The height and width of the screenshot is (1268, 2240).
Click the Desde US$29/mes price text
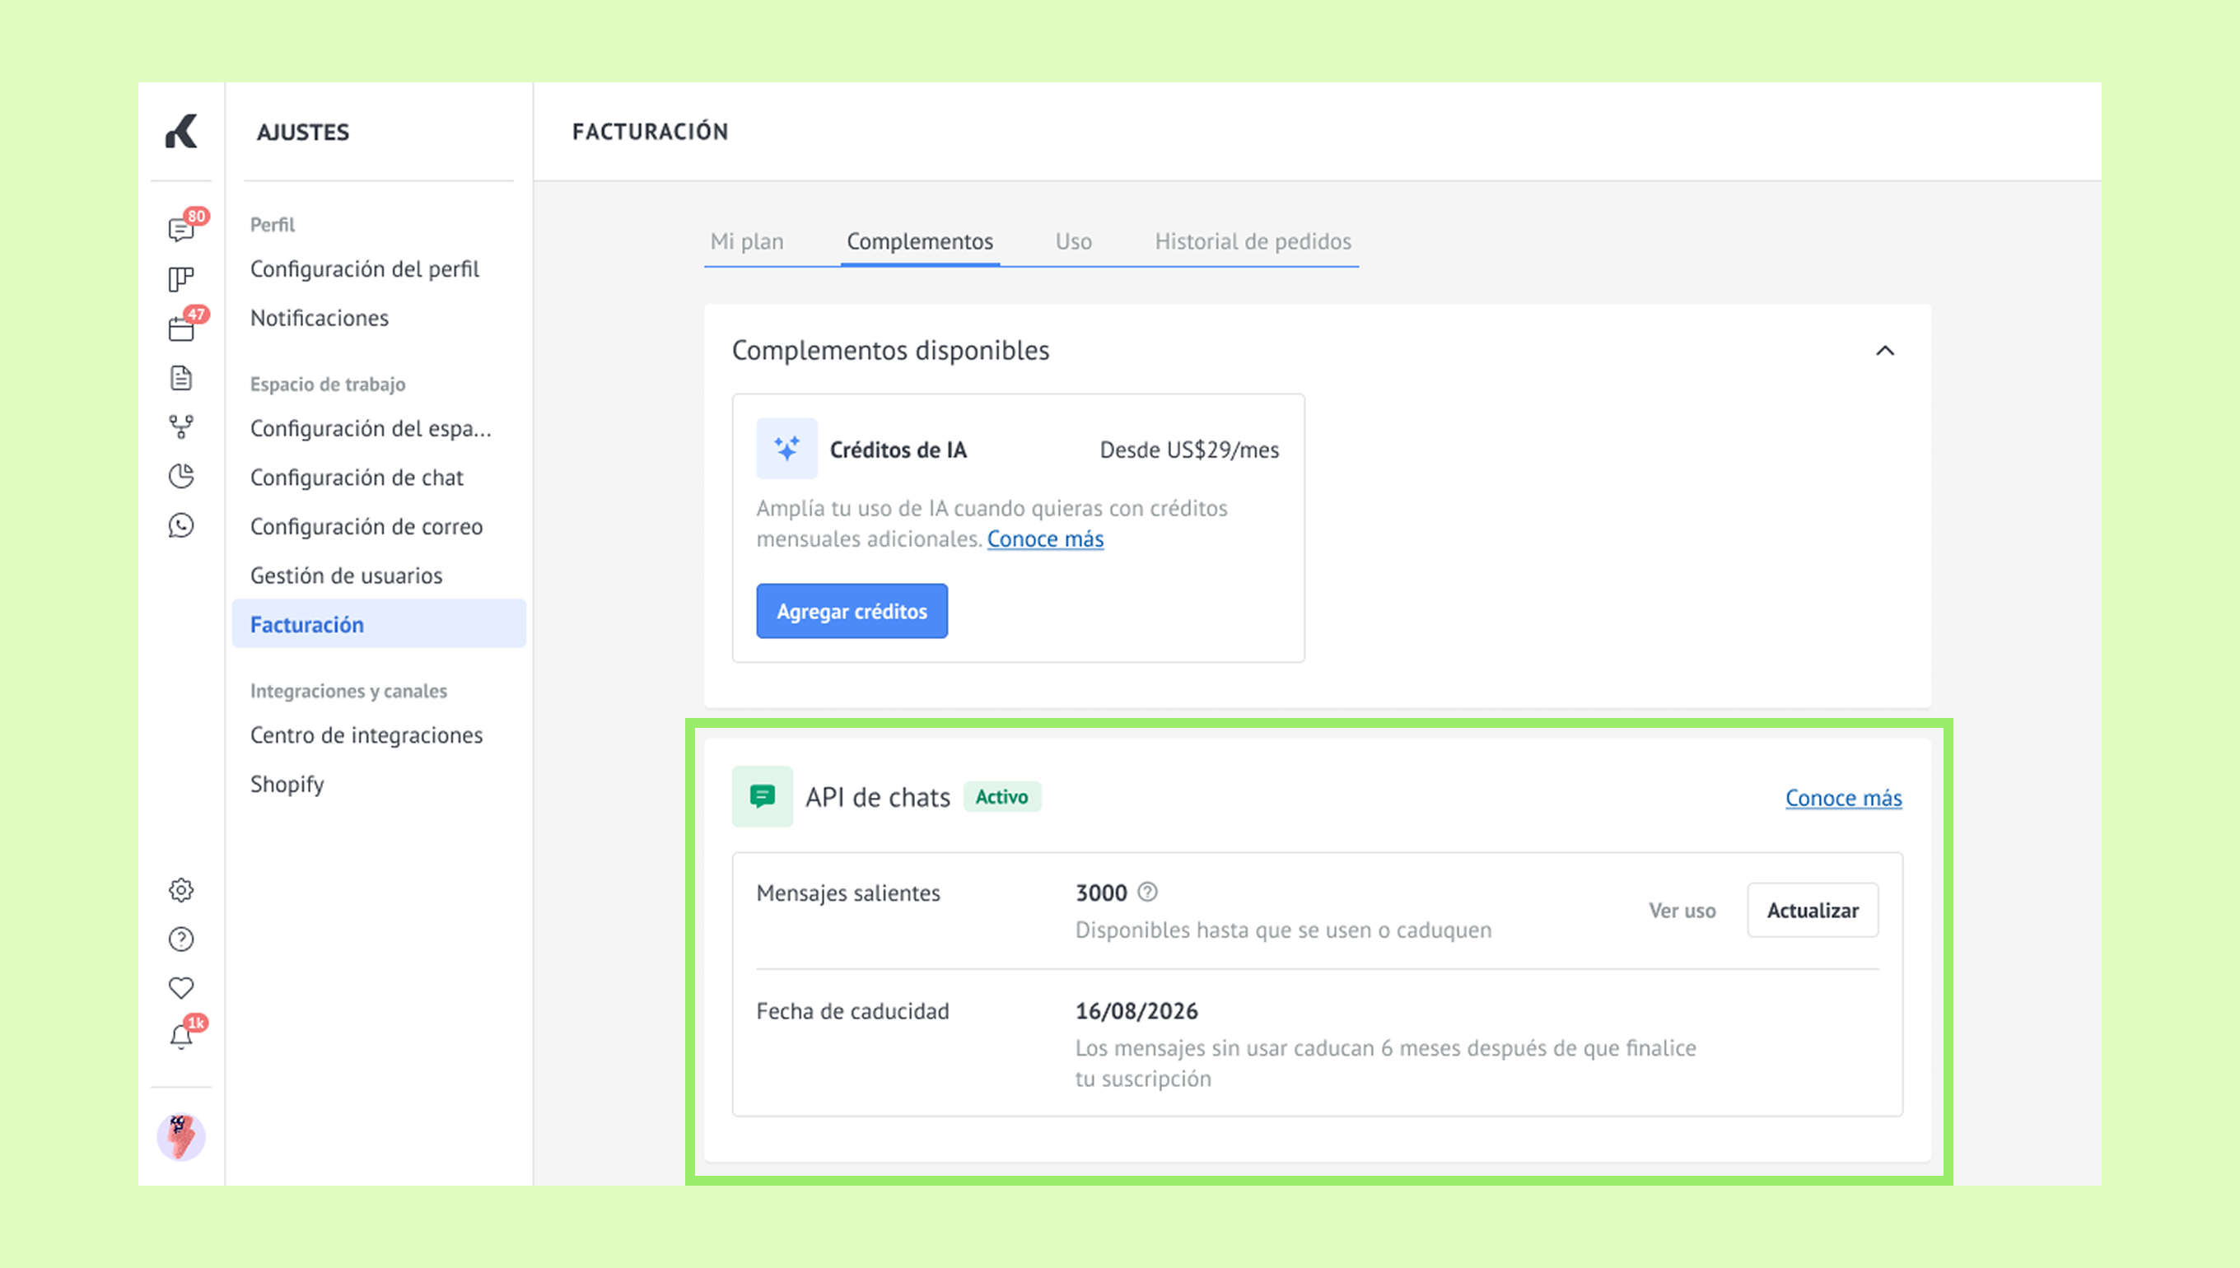pyautogui.click(x=1189, y=450)
